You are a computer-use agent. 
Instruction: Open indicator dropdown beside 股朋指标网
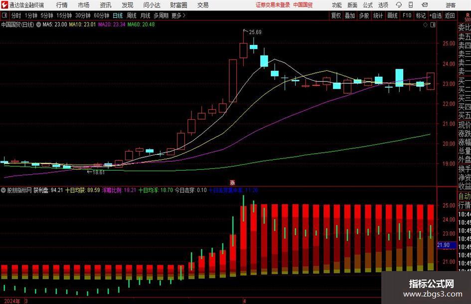pos(3,190)
